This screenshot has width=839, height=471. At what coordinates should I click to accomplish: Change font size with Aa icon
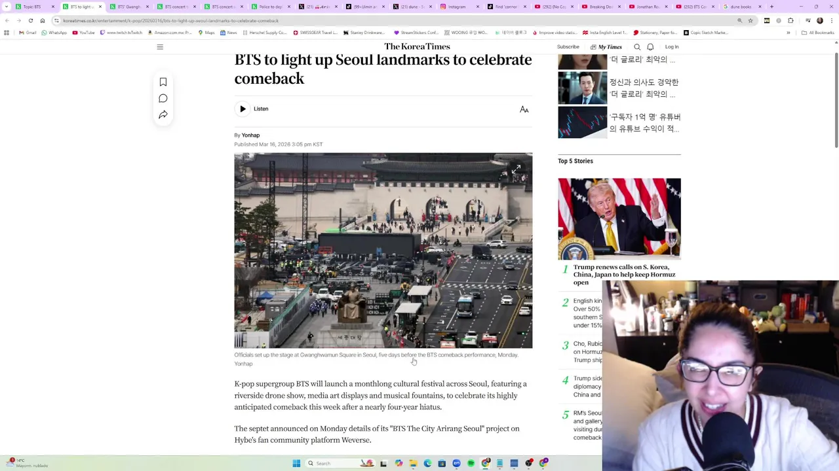(524, 109)
